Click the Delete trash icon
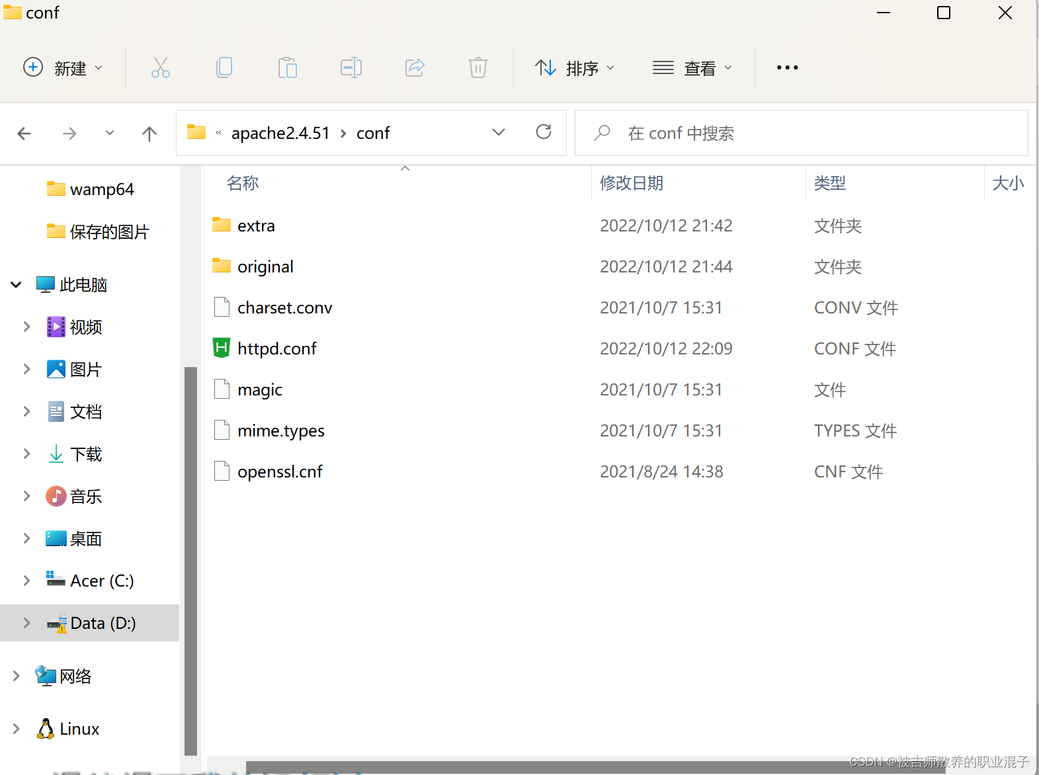Image resolution: width=1039 pixels, height=775 pixels. pos(478,67)
